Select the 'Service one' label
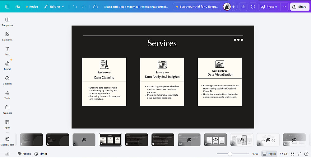Screen dimensions: 311x158 pos(104,72)
